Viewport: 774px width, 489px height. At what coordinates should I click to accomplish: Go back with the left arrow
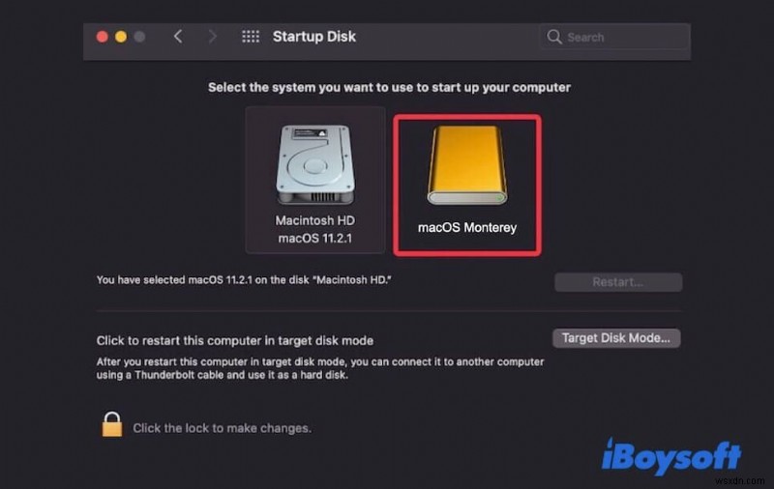tap(178, 37)
